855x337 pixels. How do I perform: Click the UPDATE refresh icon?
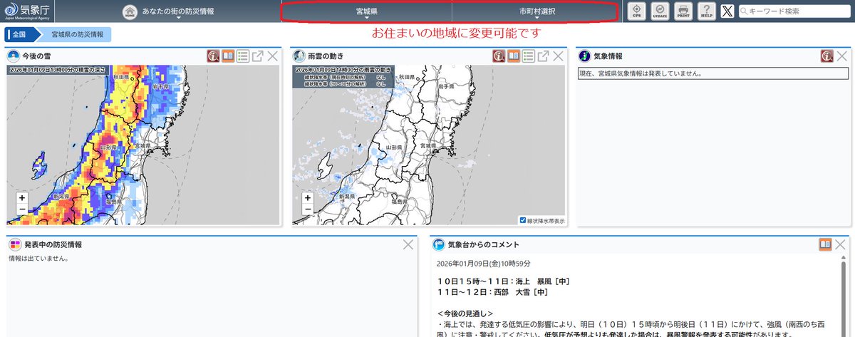(x=660, y=11)
